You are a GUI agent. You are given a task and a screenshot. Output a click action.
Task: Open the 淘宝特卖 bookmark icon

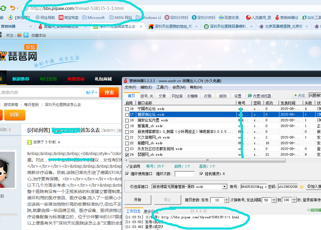[61, 17]
